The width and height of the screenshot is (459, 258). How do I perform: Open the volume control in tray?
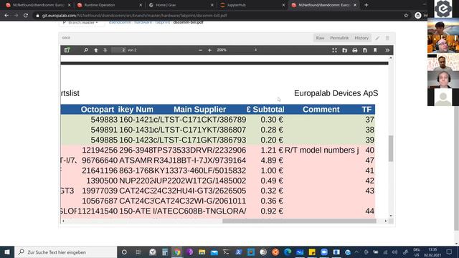click(394, 252)
